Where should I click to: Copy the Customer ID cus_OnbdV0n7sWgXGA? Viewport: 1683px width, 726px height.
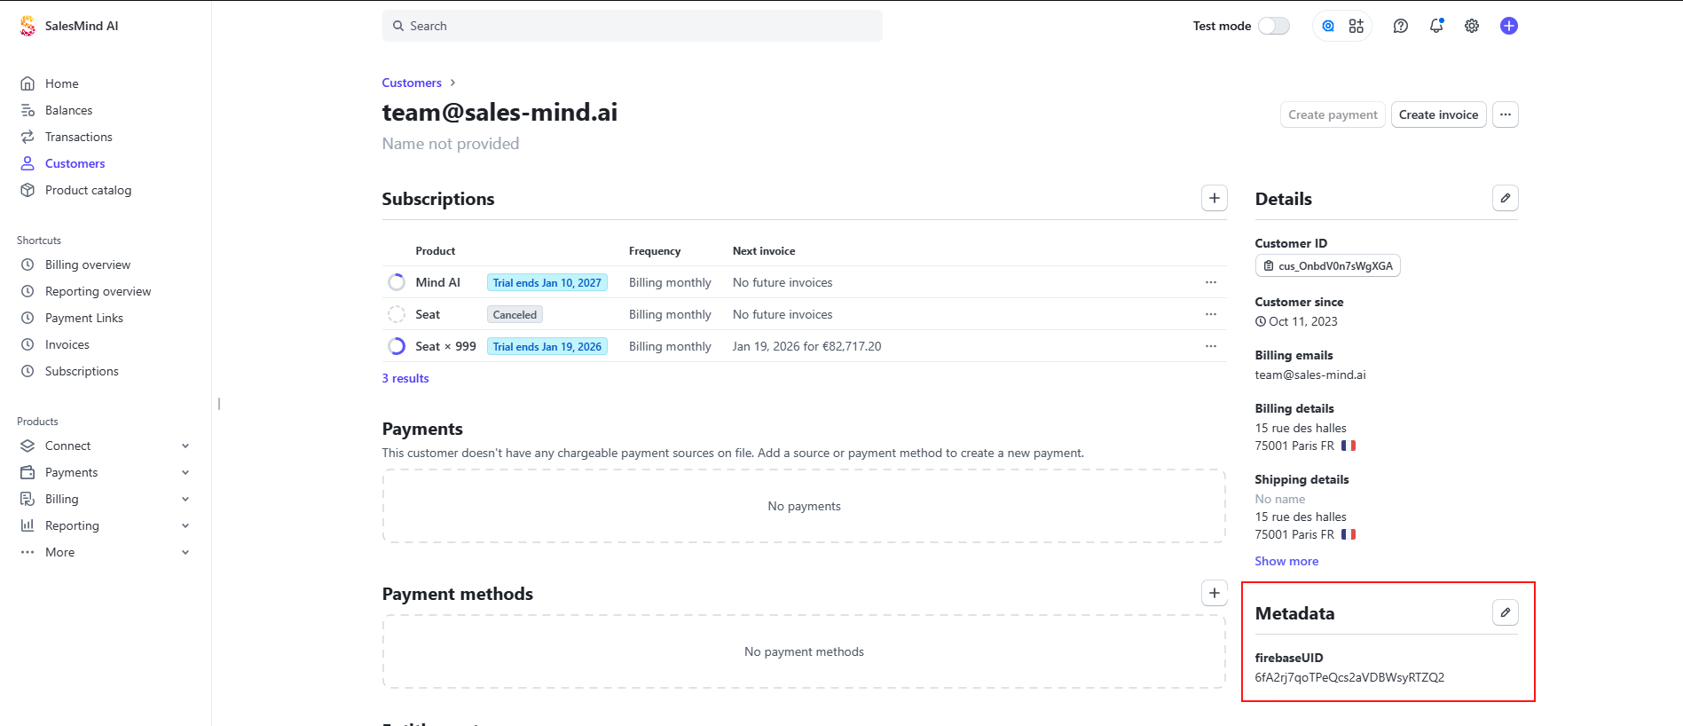click(1327, 266)
